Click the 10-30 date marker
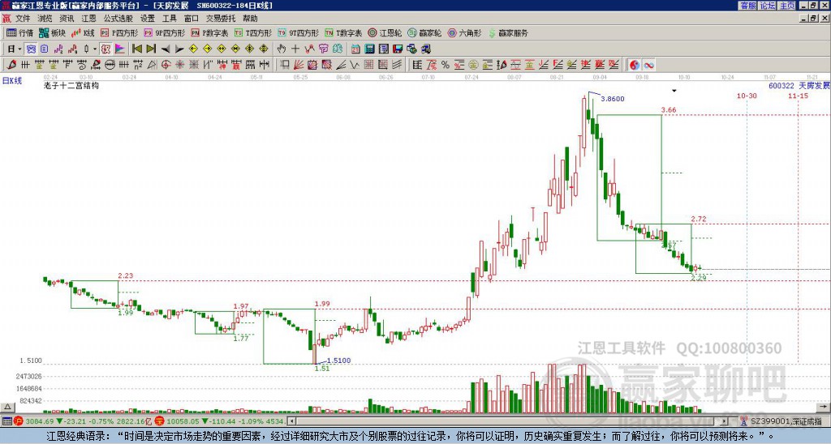Image resolution: width=831 pixels, height=444 pixels. (x=747, y=96)
